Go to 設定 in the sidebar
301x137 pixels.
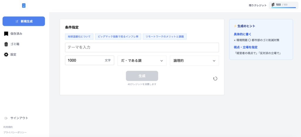pyautogui.click(x=13, y=55)
